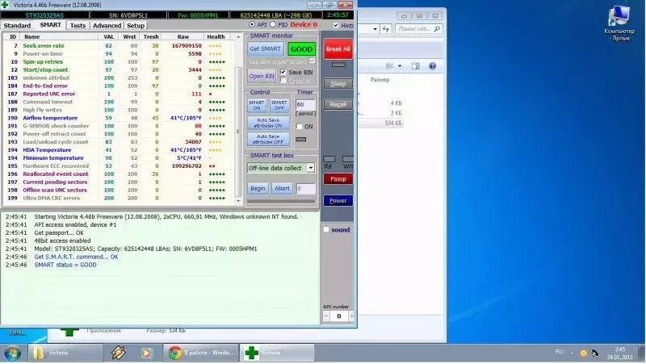Toggle the Use IBM super smart checkbox
The height and width of the screenshot is (364, 646).
point(313,61)
